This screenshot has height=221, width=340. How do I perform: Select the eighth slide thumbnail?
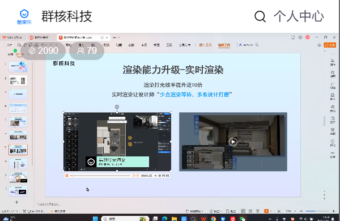click(18, 164)
